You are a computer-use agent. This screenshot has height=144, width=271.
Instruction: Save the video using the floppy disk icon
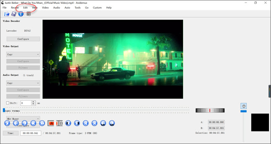click(x=14, y=14)
